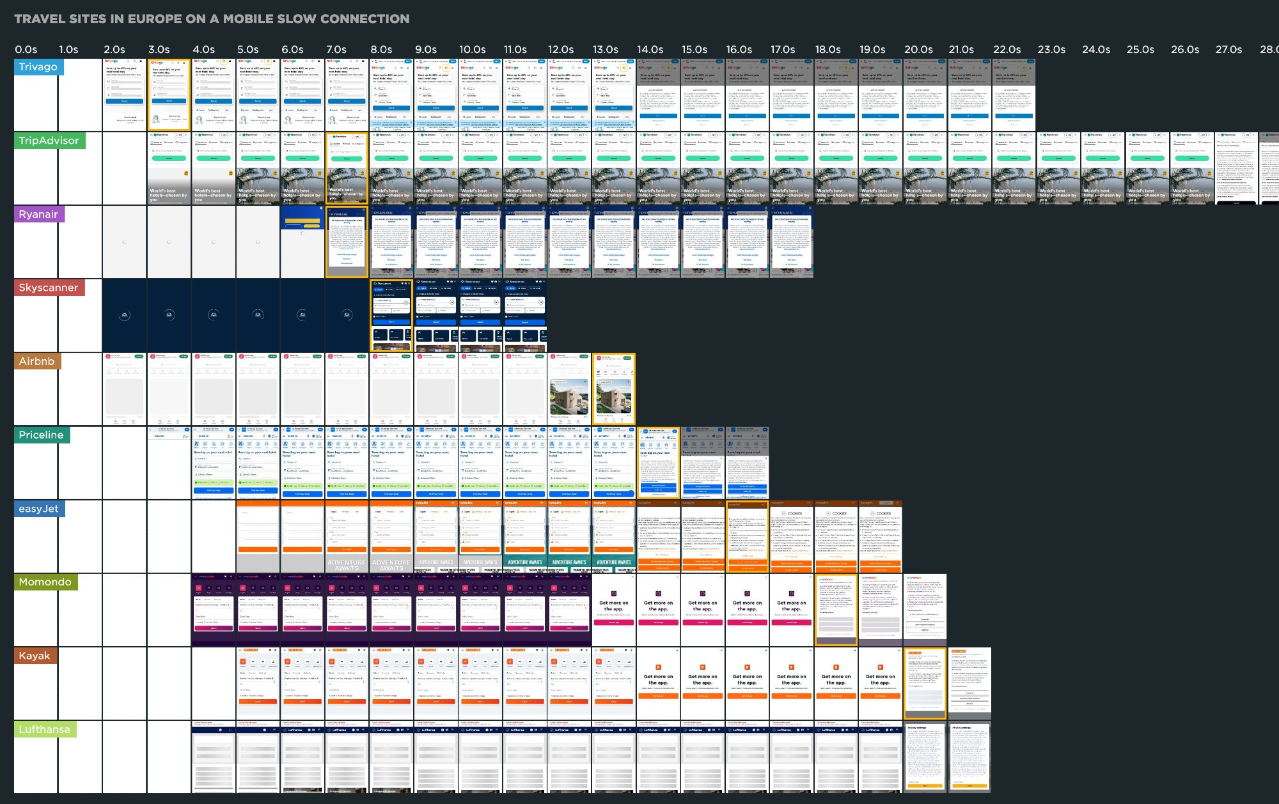This screenshot has height=804, width=1279.
Task: Click the 3.0s time marker
Action: pos(159,49)
